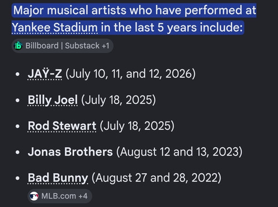Select the Rod Stewart link
This screenshot has width=278, height=207.
click(x=62, y=126)
